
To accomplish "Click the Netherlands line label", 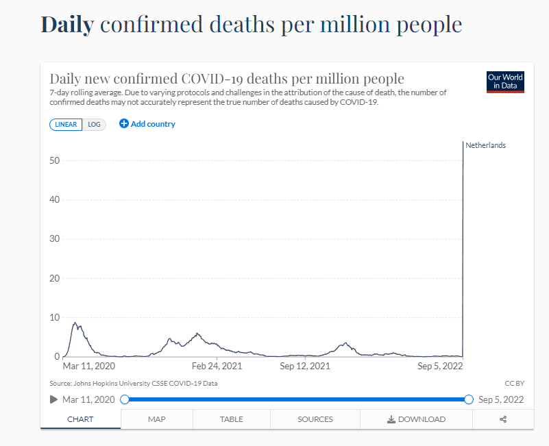I will (x=485, y=145).
